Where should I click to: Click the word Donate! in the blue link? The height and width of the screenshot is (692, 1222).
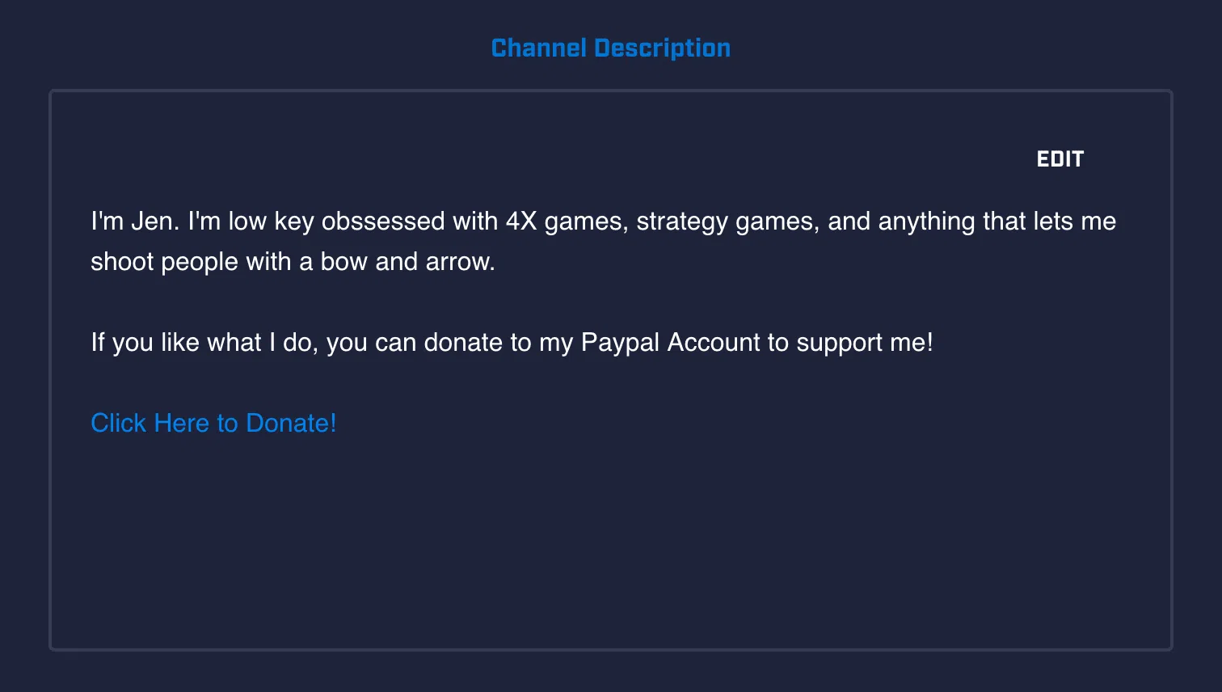[291, 423]
